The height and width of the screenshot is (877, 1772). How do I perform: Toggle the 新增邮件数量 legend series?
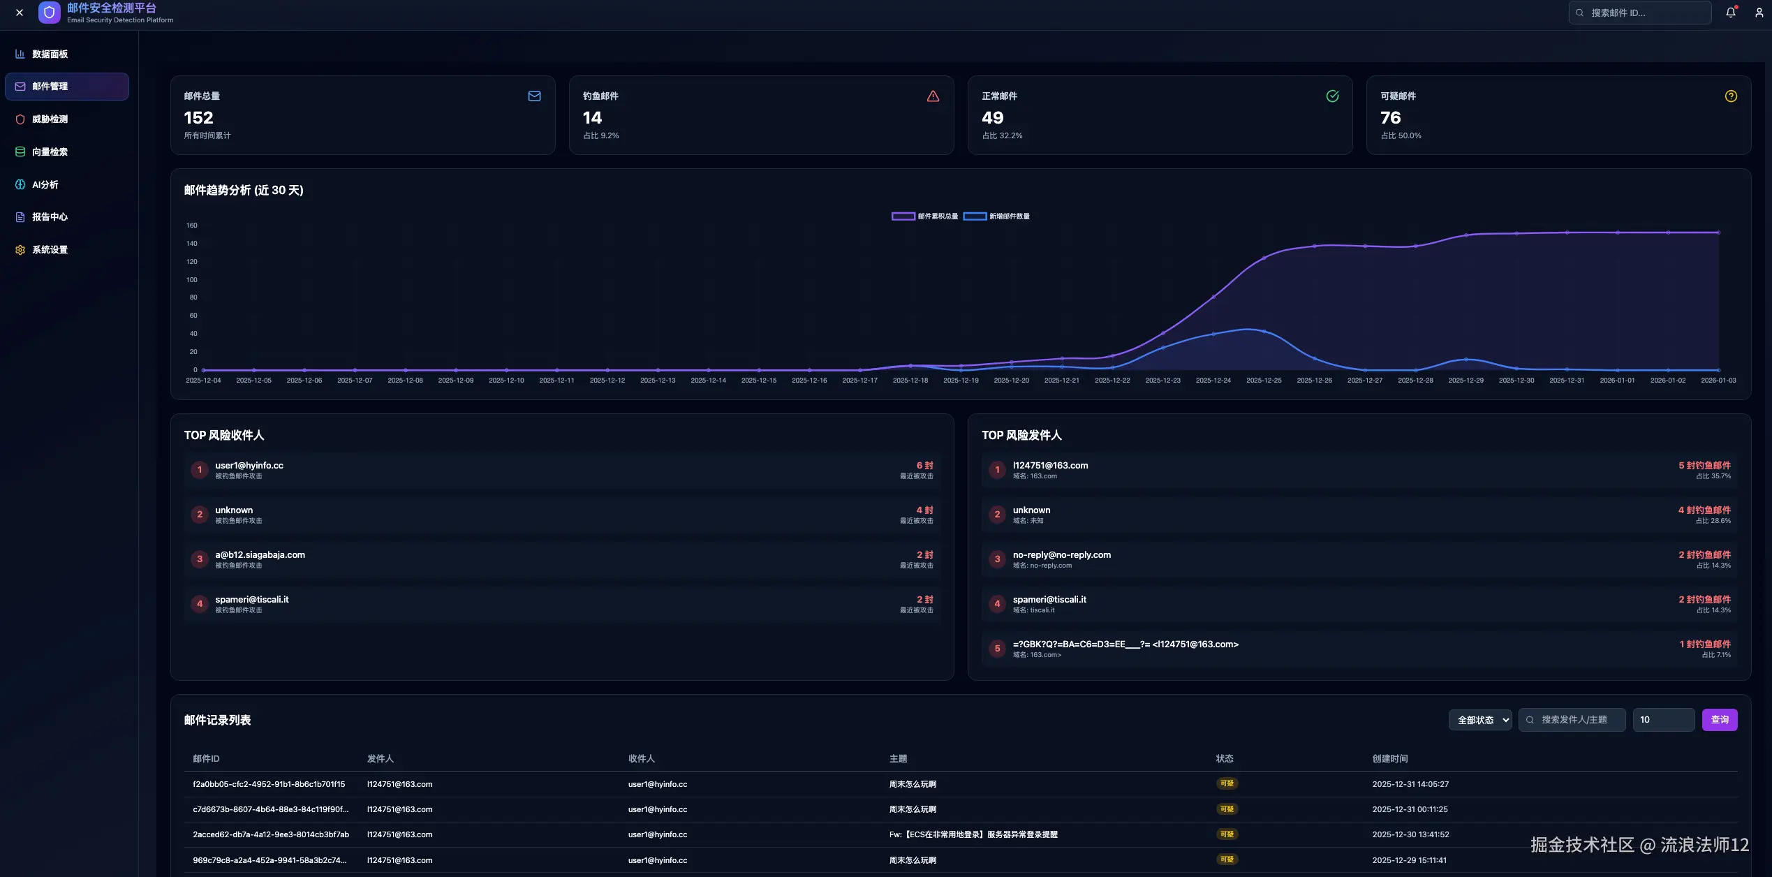tap(996, 216)
